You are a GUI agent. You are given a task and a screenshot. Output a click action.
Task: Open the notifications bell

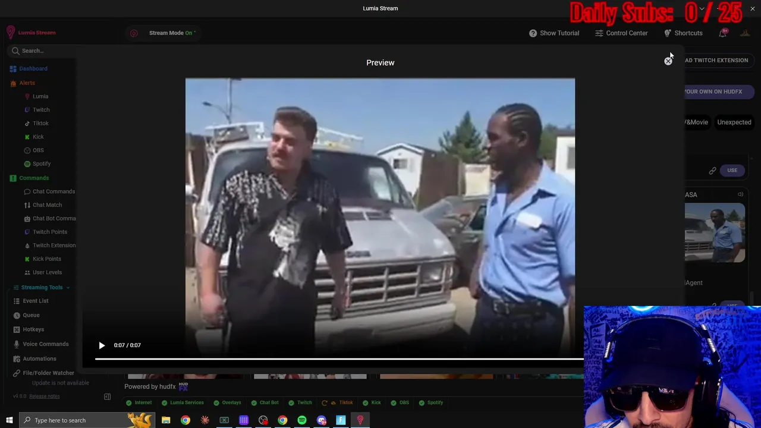[x=723, y=33]
